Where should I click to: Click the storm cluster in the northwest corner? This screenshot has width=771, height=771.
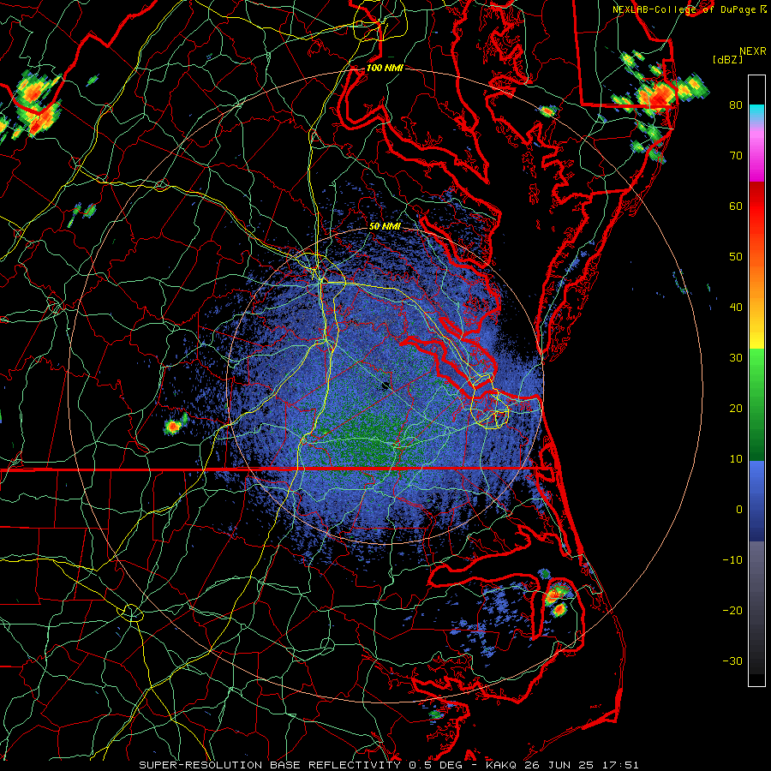coord(34,105)
